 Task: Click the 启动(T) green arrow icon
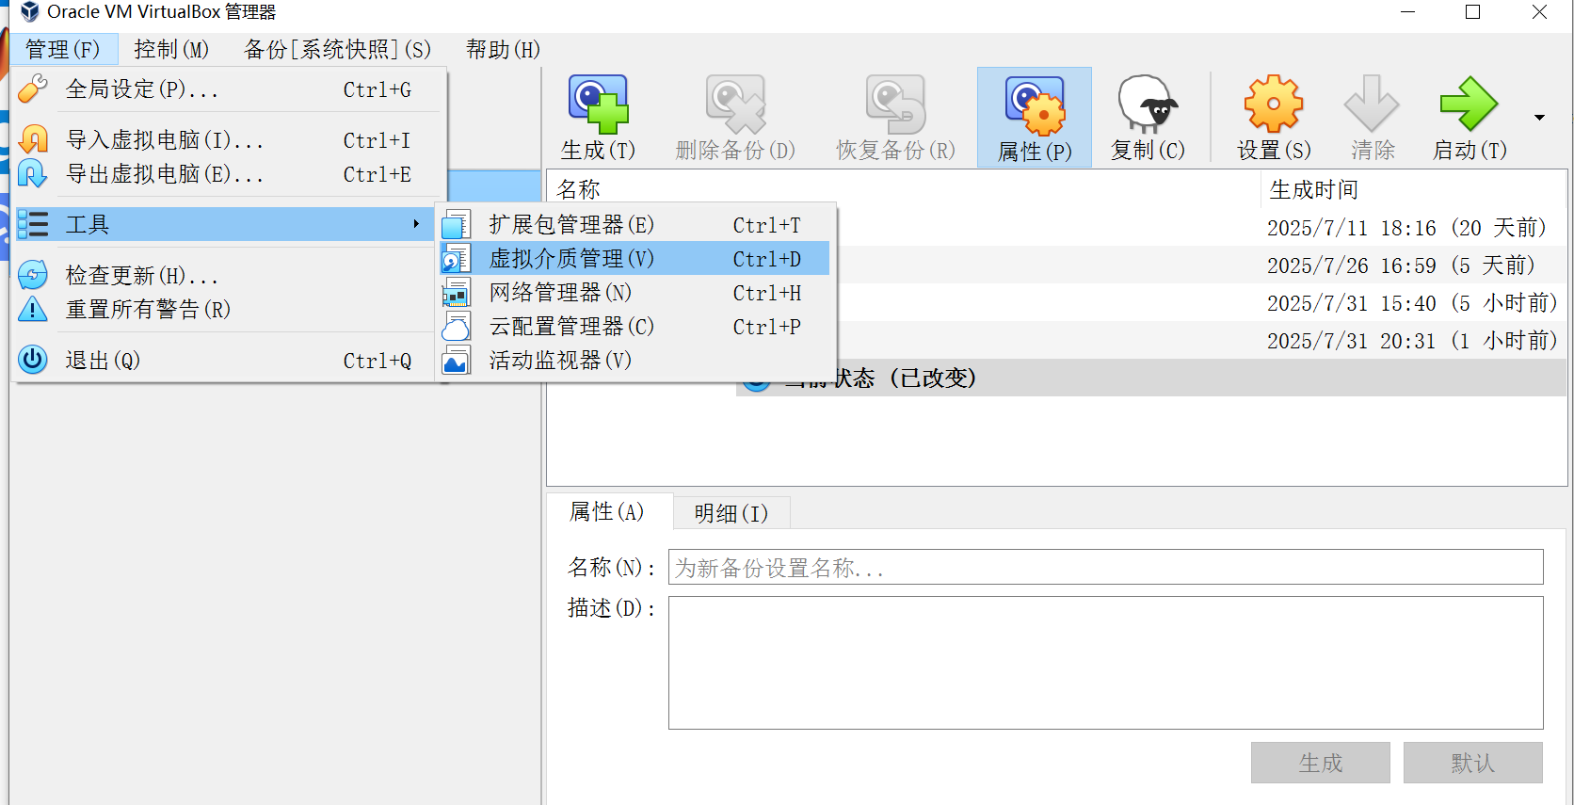tap(1469, 104)
